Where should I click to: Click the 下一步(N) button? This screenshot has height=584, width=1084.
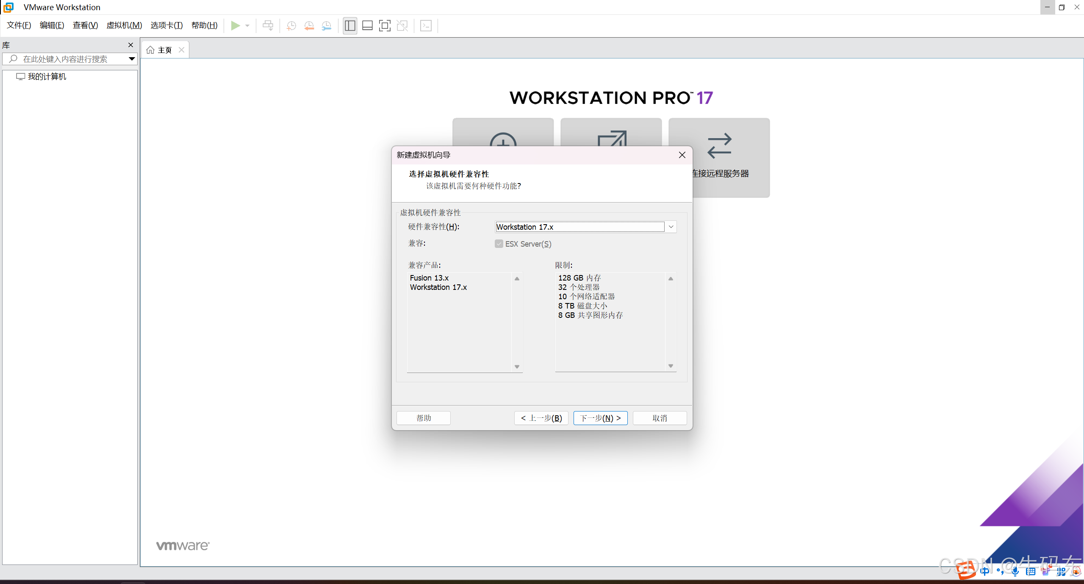point(600,418)
